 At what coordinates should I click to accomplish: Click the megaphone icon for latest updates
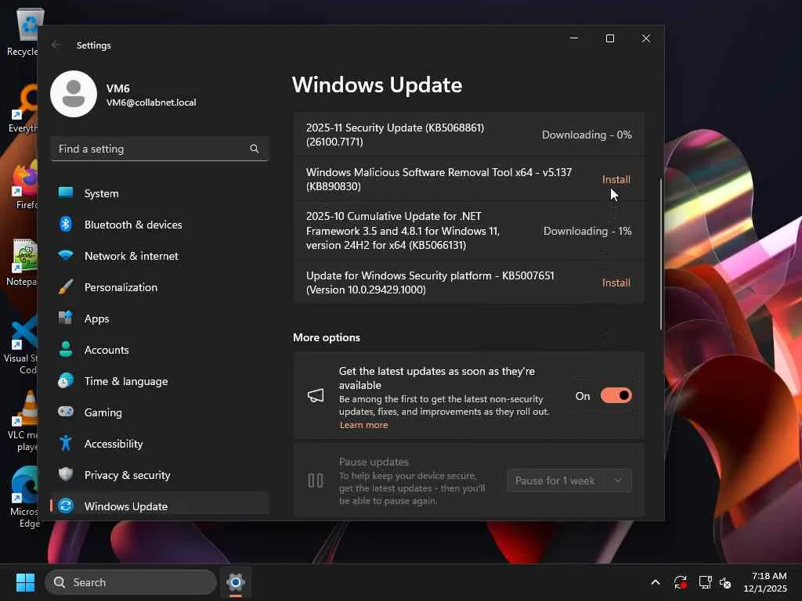[x=316, y=395]
